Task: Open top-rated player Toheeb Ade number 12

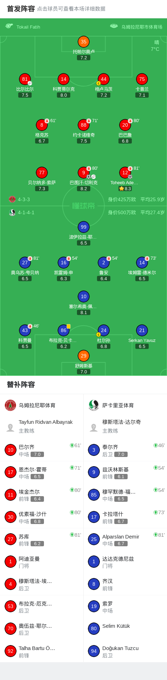Action: point(125,173)
